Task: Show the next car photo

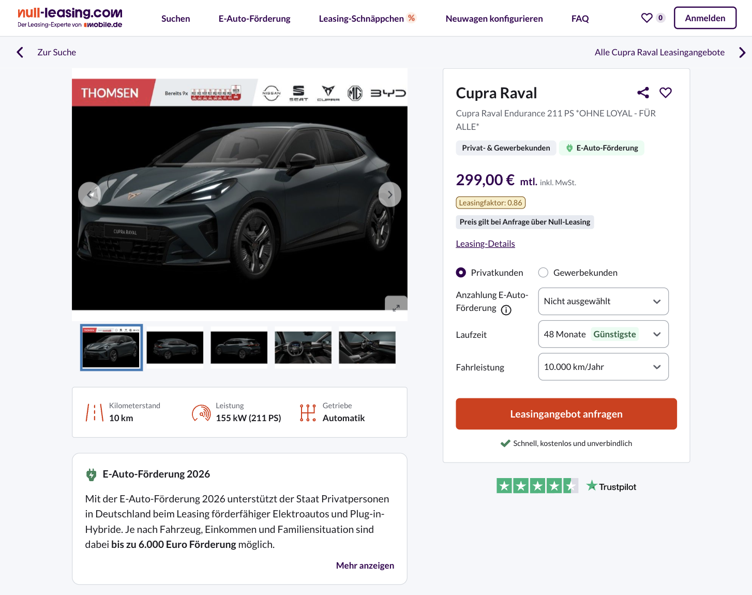Action: pos(390,195)
